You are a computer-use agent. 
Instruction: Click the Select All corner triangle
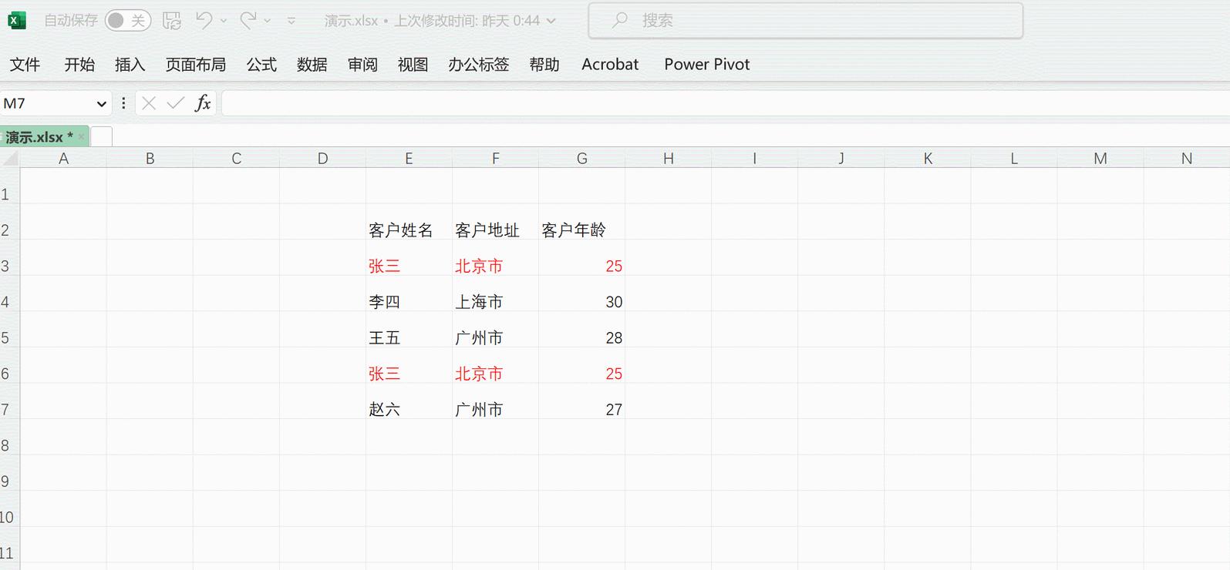click(x=10, y=159)
